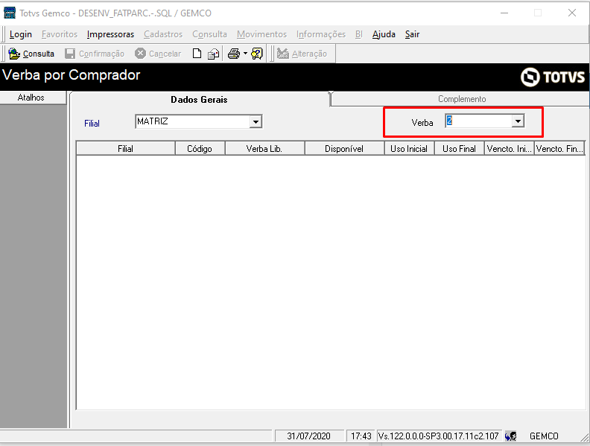Click the Filial label link

point(92,124)
